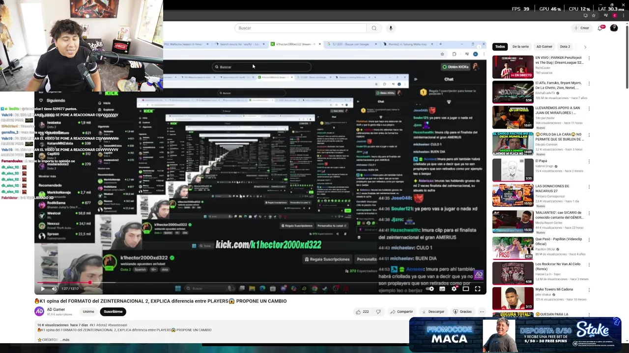The image size is (629, 353).
Task: Open options menu for LLEVAREMOS APOYO video
Action: pyautogui.click(x=589, y=109)
